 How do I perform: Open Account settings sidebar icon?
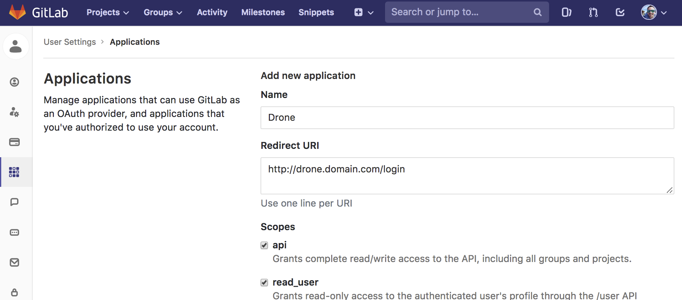(x=14, y=112)
